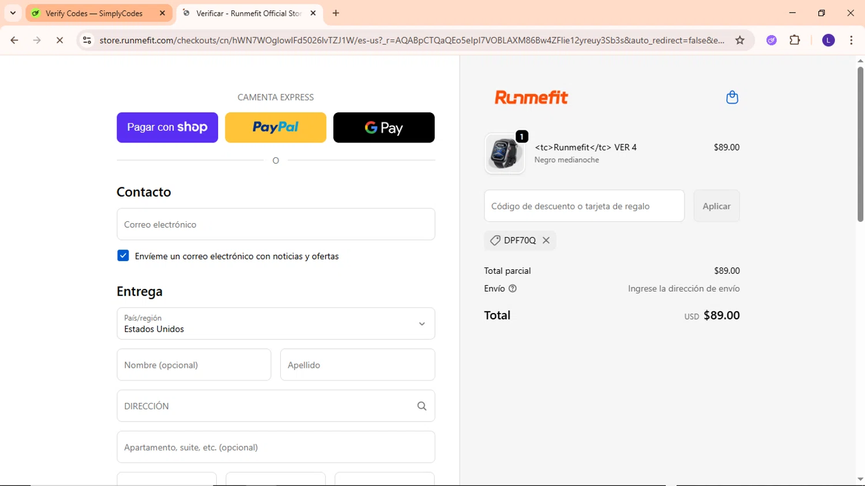Go back to previous page
Image resolution: width=865 pixels, height=486 pixels.
(x=14, y=40)
